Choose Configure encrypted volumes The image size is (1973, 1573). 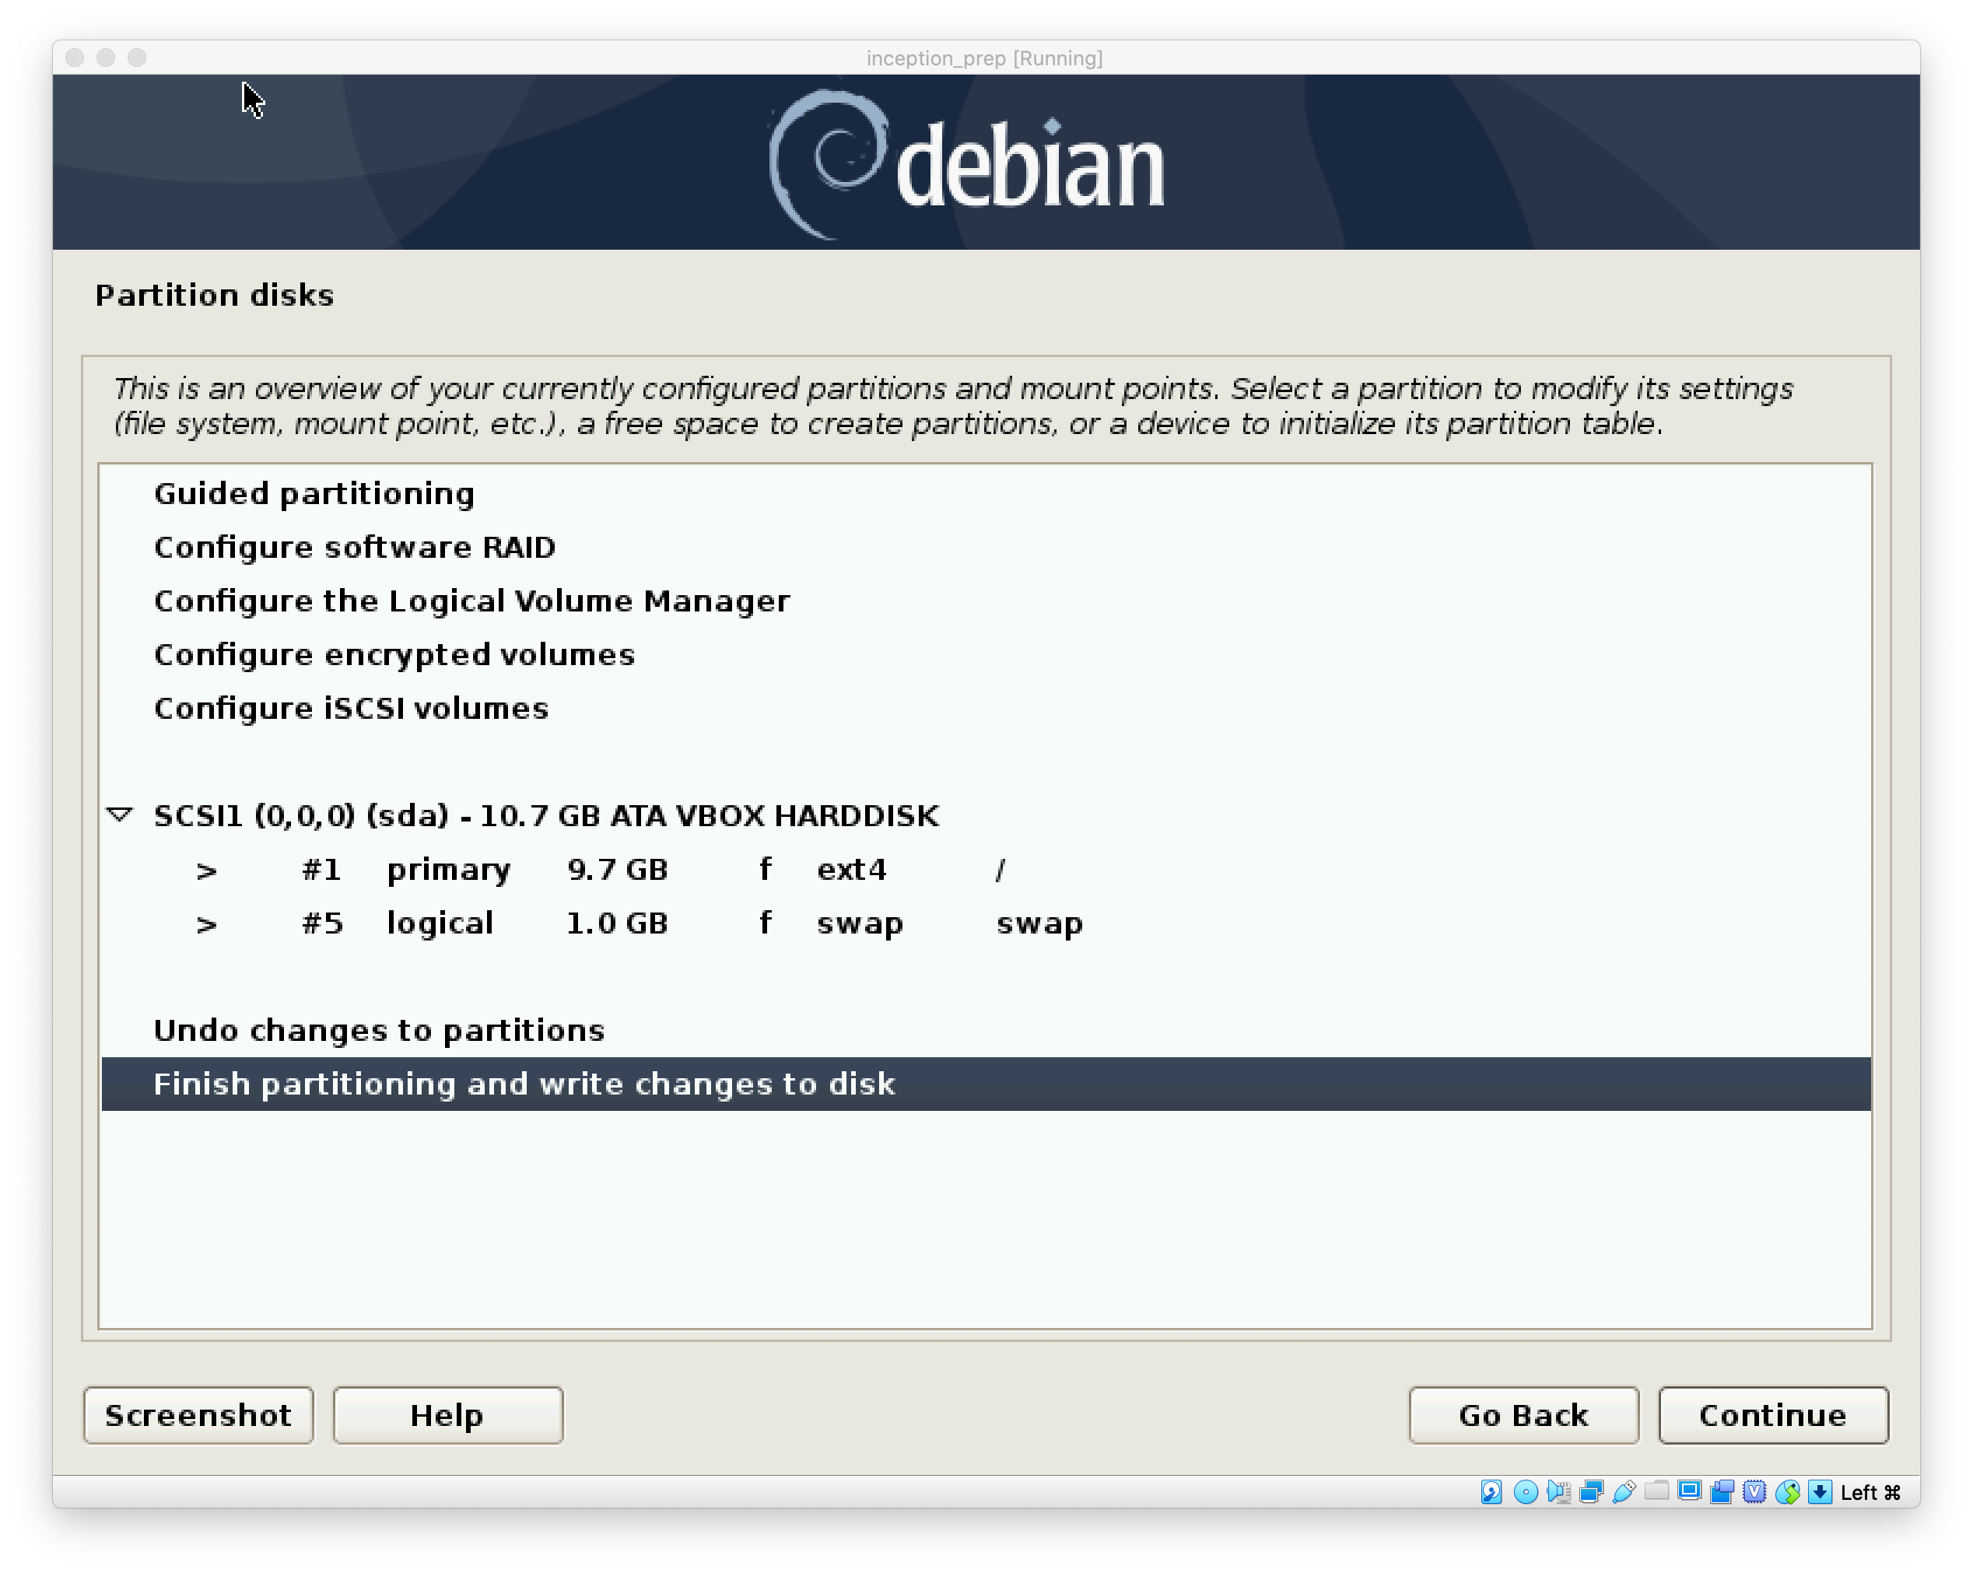[x=986, y=655]
